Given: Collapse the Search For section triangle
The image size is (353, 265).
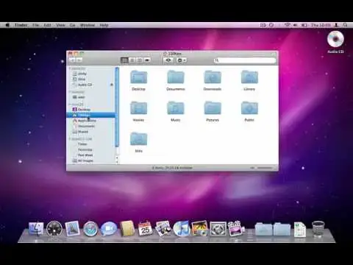Looking at the screenshot, I should point(70,139).
